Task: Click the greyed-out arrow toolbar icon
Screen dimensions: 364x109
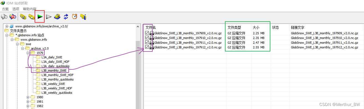Action: (x=49, y=17)
